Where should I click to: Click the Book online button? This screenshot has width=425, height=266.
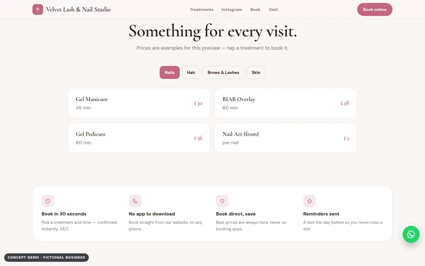pos(375,9)
